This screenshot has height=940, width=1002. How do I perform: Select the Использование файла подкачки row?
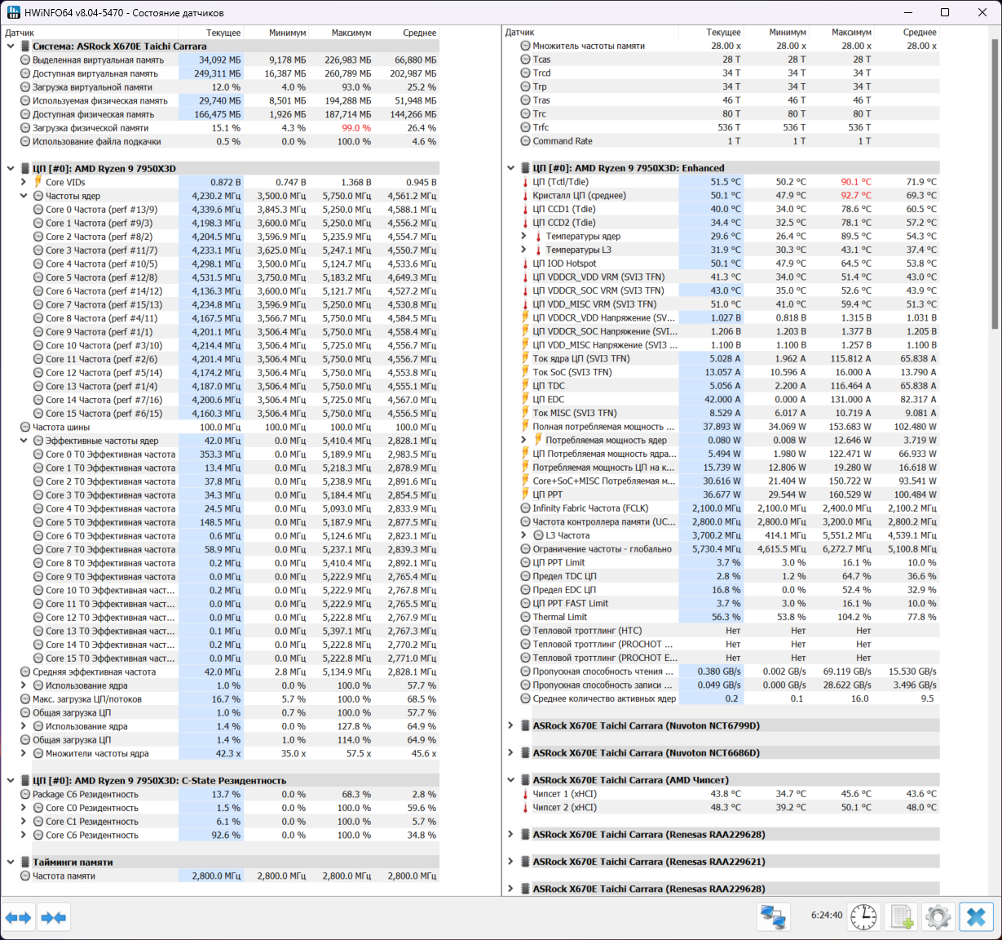(x=221, y=141)
